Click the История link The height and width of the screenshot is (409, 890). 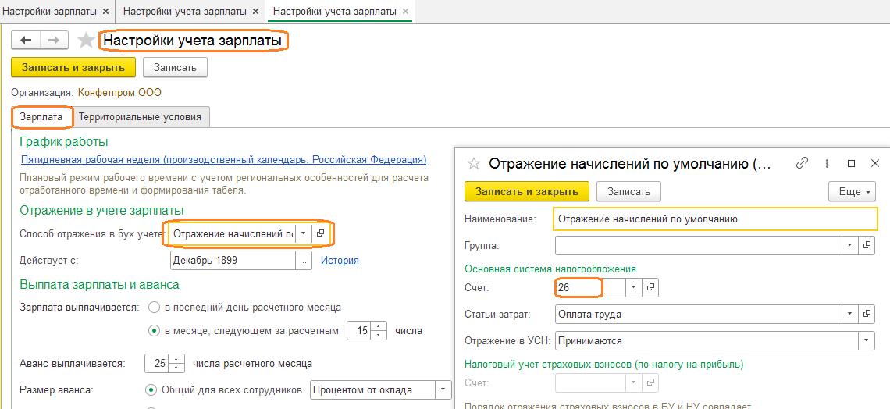coord(340,261)
